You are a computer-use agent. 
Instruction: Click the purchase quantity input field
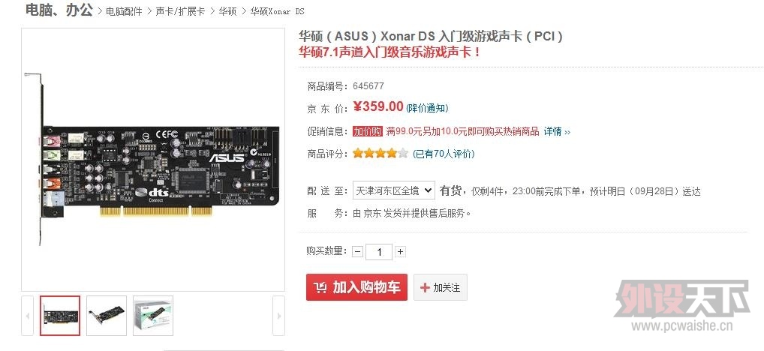click(x=378, y=252)
